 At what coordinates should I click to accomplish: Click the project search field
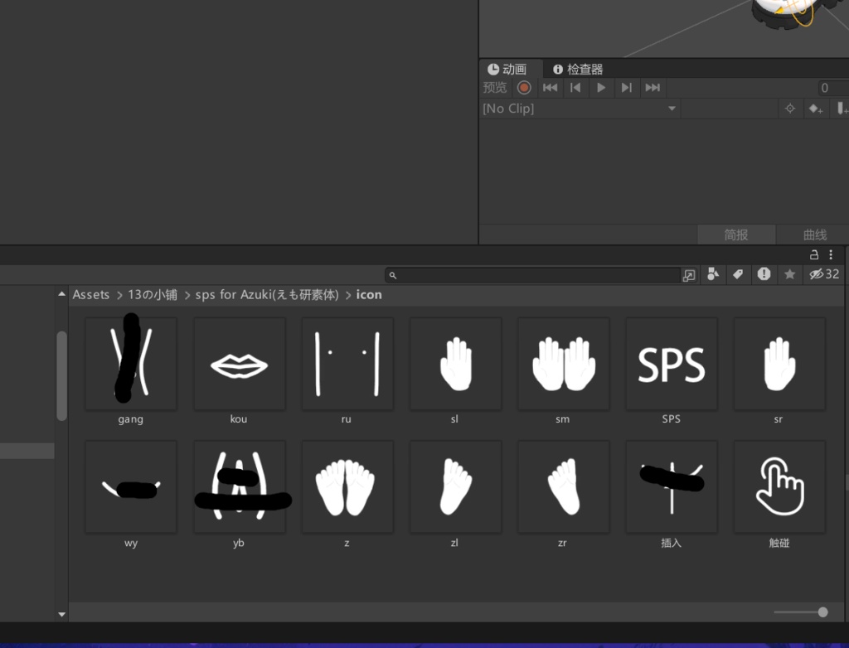(533, 275)
